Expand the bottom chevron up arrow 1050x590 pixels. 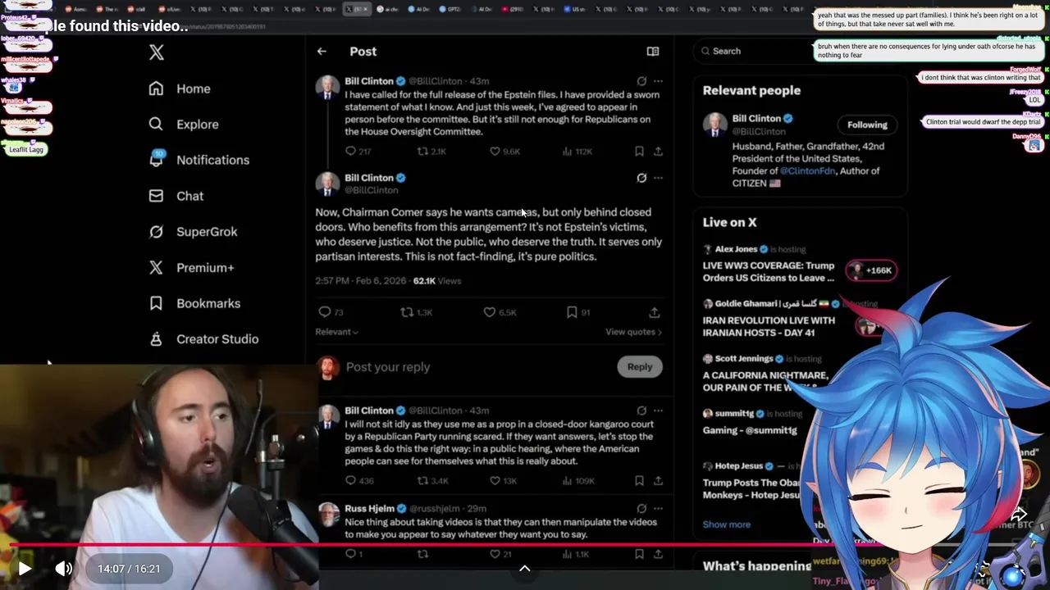[525, 569]
